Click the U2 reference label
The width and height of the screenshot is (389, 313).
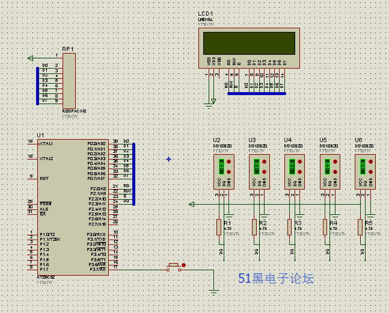click(216, 140)
